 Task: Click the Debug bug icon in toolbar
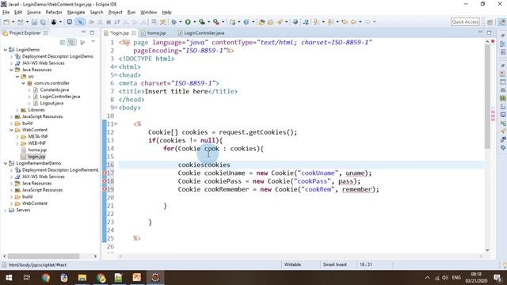tap(174, 22)
